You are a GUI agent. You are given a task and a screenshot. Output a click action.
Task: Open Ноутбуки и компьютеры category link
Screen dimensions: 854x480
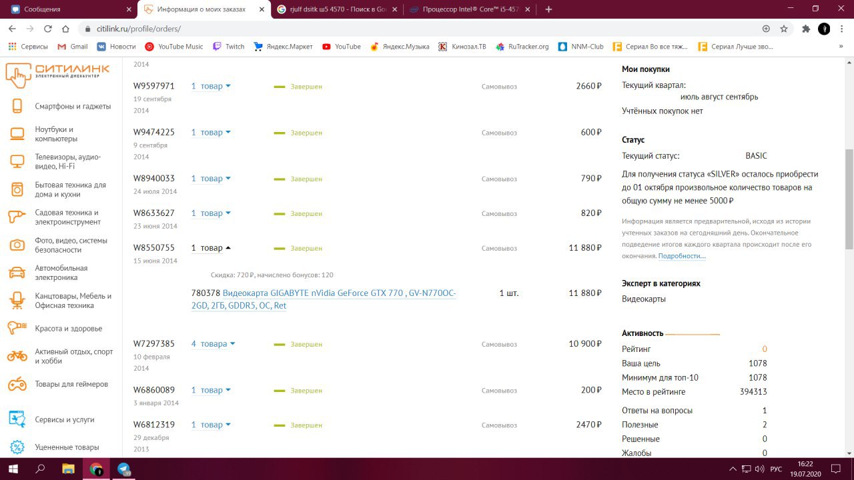tap(57, 134)
